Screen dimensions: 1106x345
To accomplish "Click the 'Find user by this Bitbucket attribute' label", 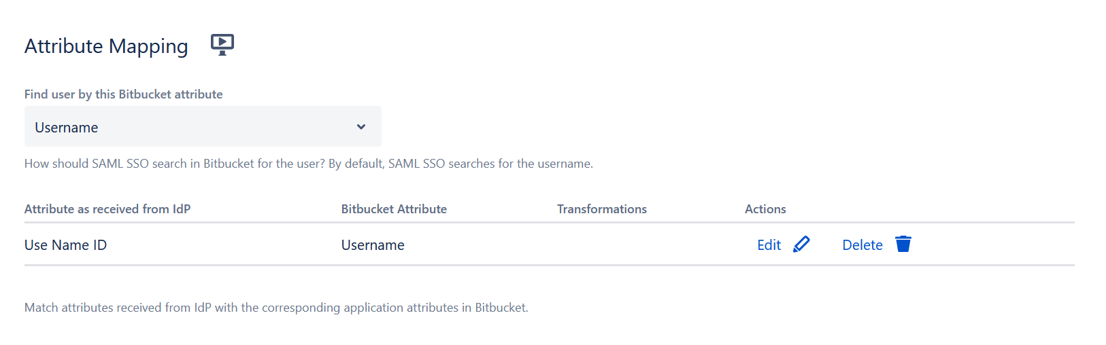I will pyautogui.click(x=123, y=94).
